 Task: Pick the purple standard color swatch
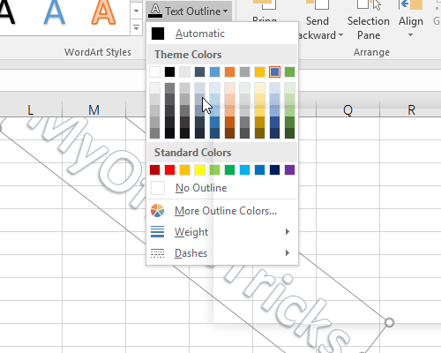coord(289,169)
